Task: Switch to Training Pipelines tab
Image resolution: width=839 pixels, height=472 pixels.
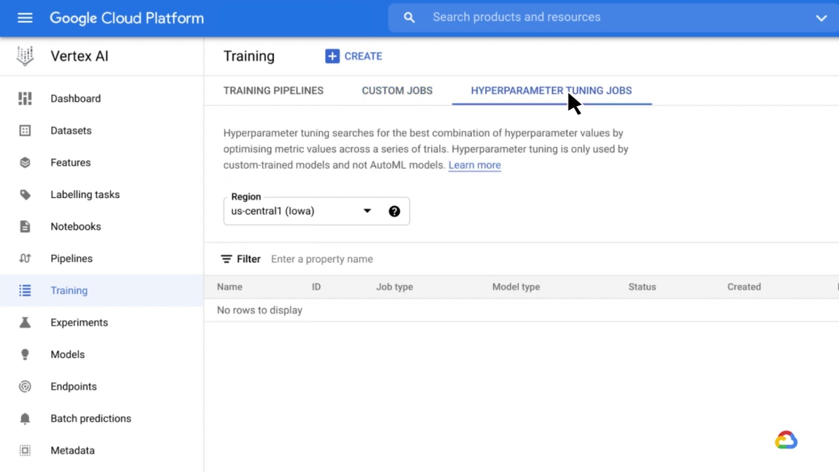Action: coord(273,90)
